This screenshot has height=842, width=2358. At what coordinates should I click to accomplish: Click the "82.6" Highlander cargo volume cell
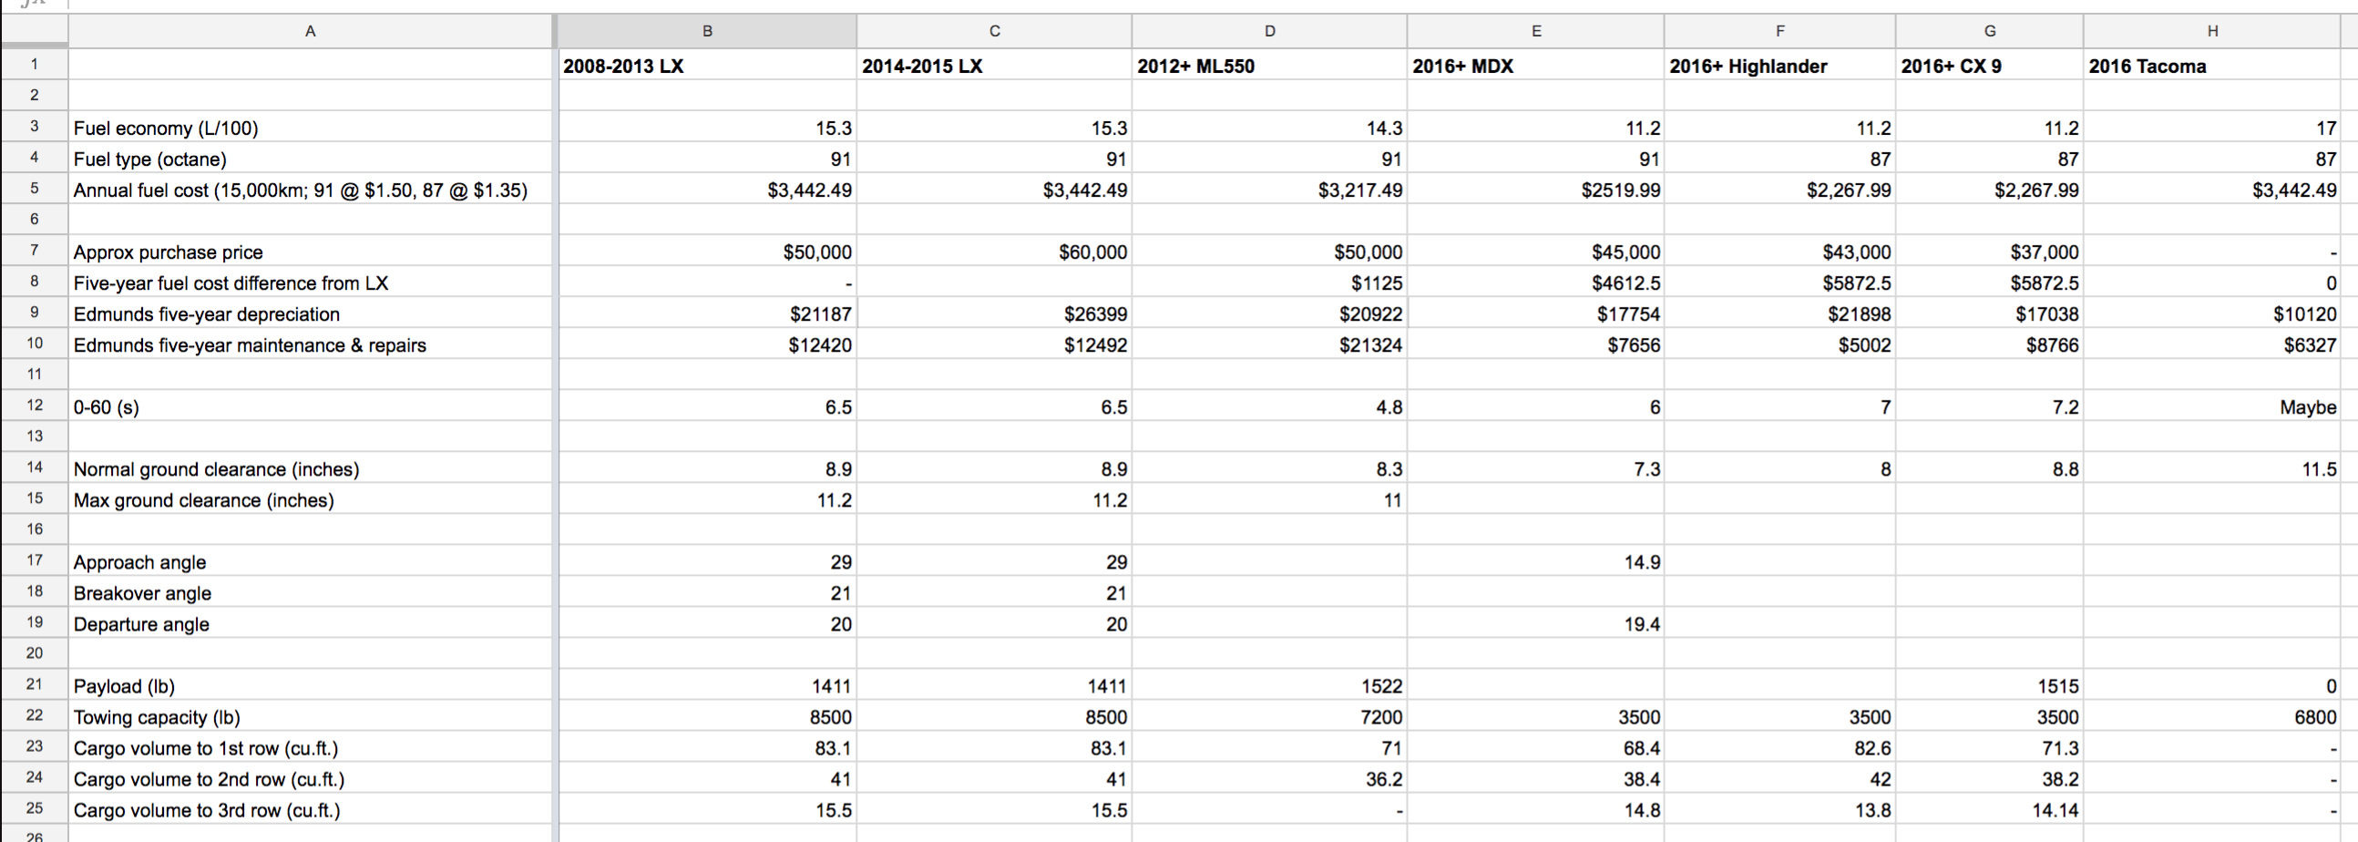tap(1779, 748)
